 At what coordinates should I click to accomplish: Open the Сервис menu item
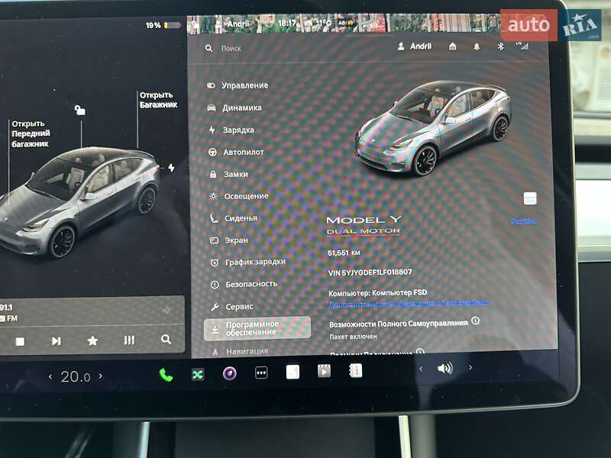coord(232,307)
